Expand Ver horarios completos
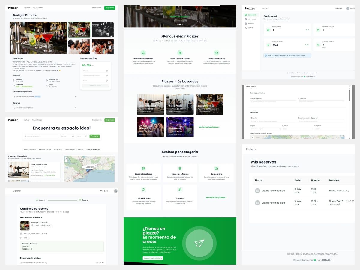Image resolution: width=360 pixels, height=270 pixels. point(44,107)
